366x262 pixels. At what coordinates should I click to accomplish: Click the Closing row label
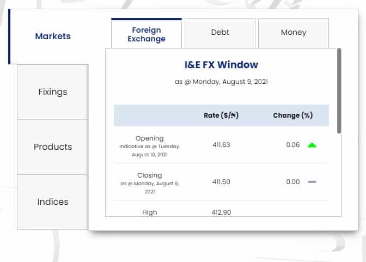point(150,175)
